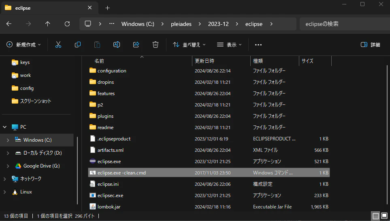Click the Cut scissors icon
This screenshot has height=221, width=390.
coord(58,45)
